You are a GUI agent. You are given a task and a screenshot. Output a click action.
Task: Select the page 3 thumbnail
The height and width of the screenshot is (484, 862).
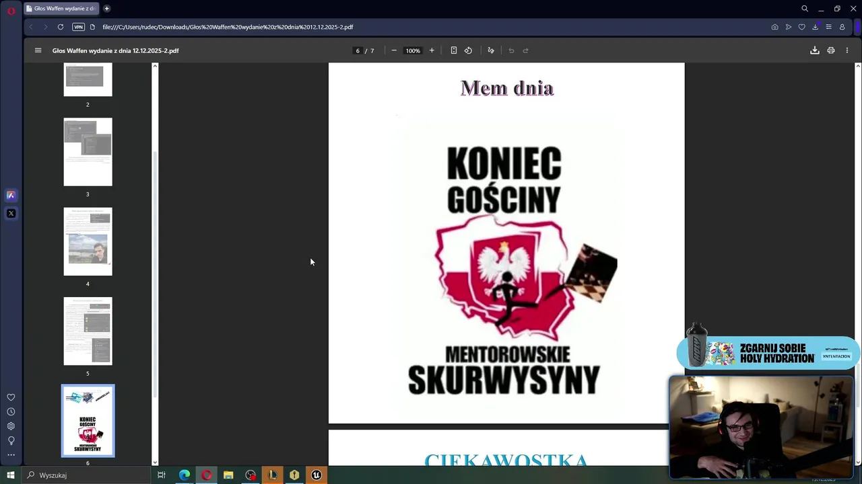click(88, 152)
